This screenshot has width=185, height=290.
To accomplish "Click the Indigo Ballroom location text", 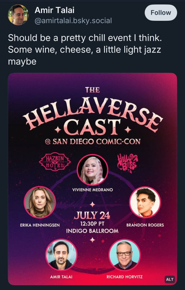I will point(92,231).
